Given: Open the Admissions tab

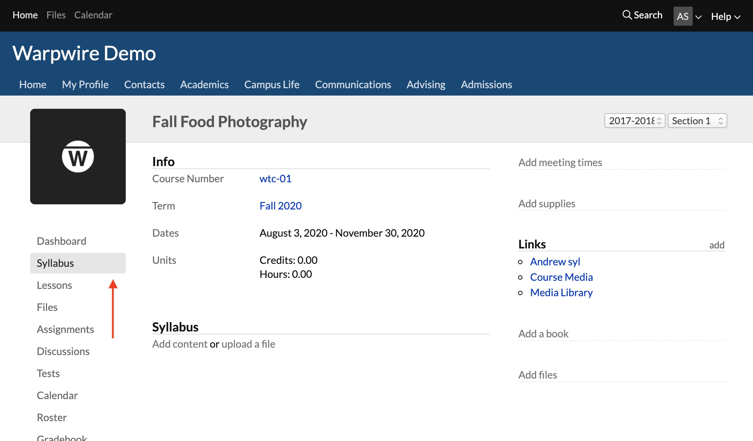Looking at the screenshot, I should click(x=486, y=85).
